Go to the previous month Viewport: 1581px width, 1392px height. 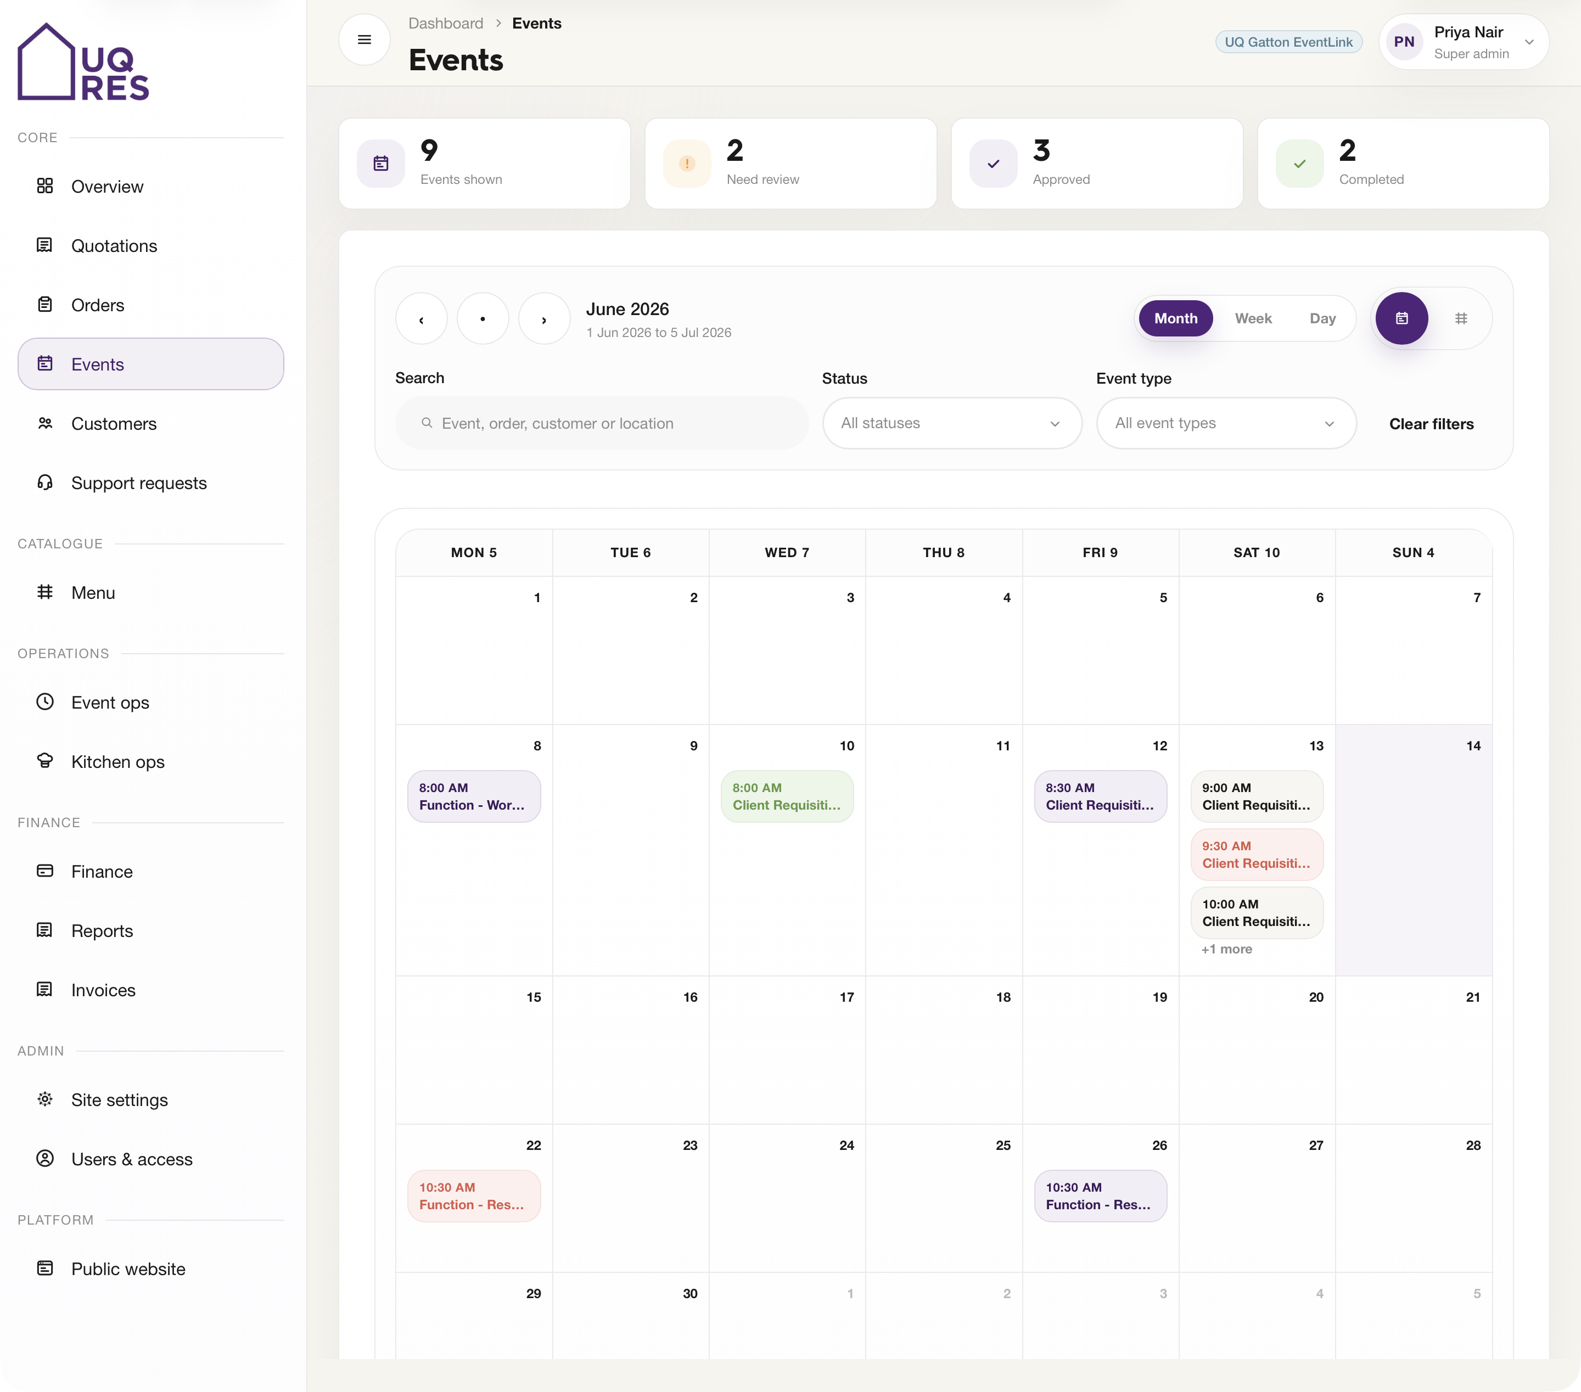[x=422, y=318]
